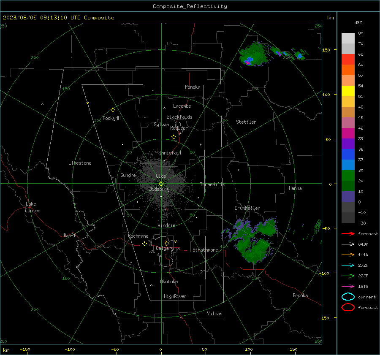Click the cyan current ellipse icon
This screenshot has height=355, width=380.
click(x=348, y=297)
